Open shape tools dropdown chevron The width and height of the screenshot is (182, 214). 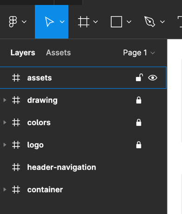coord(129,22)
